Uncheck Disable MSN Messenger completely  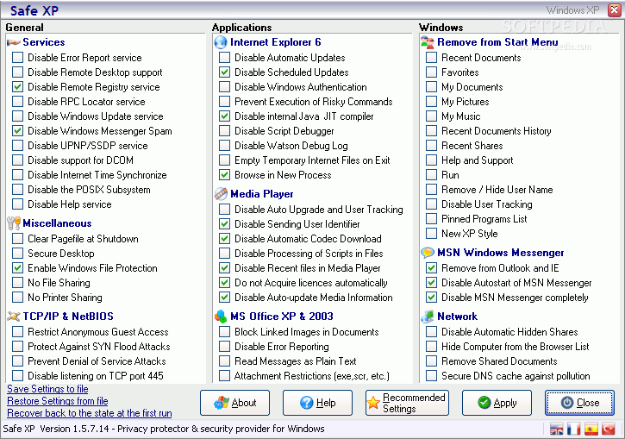click(x=431, y=298)
